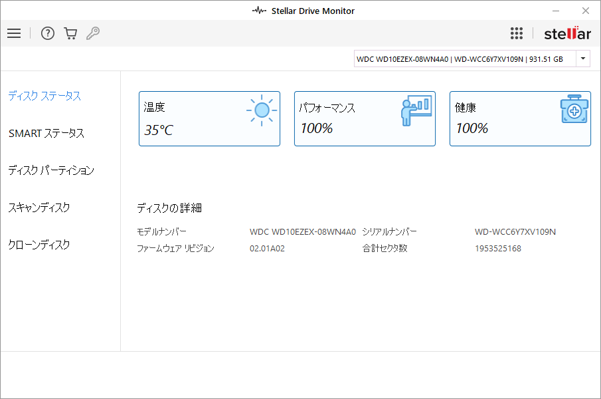Expand the drive selection dropdown arrow
The height and width of the screenshot is (399, 601).
(583, 59)
